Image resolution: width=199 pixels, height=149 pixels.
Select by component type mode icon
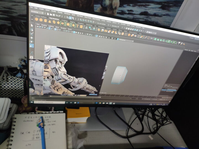[x=73, y=18]
